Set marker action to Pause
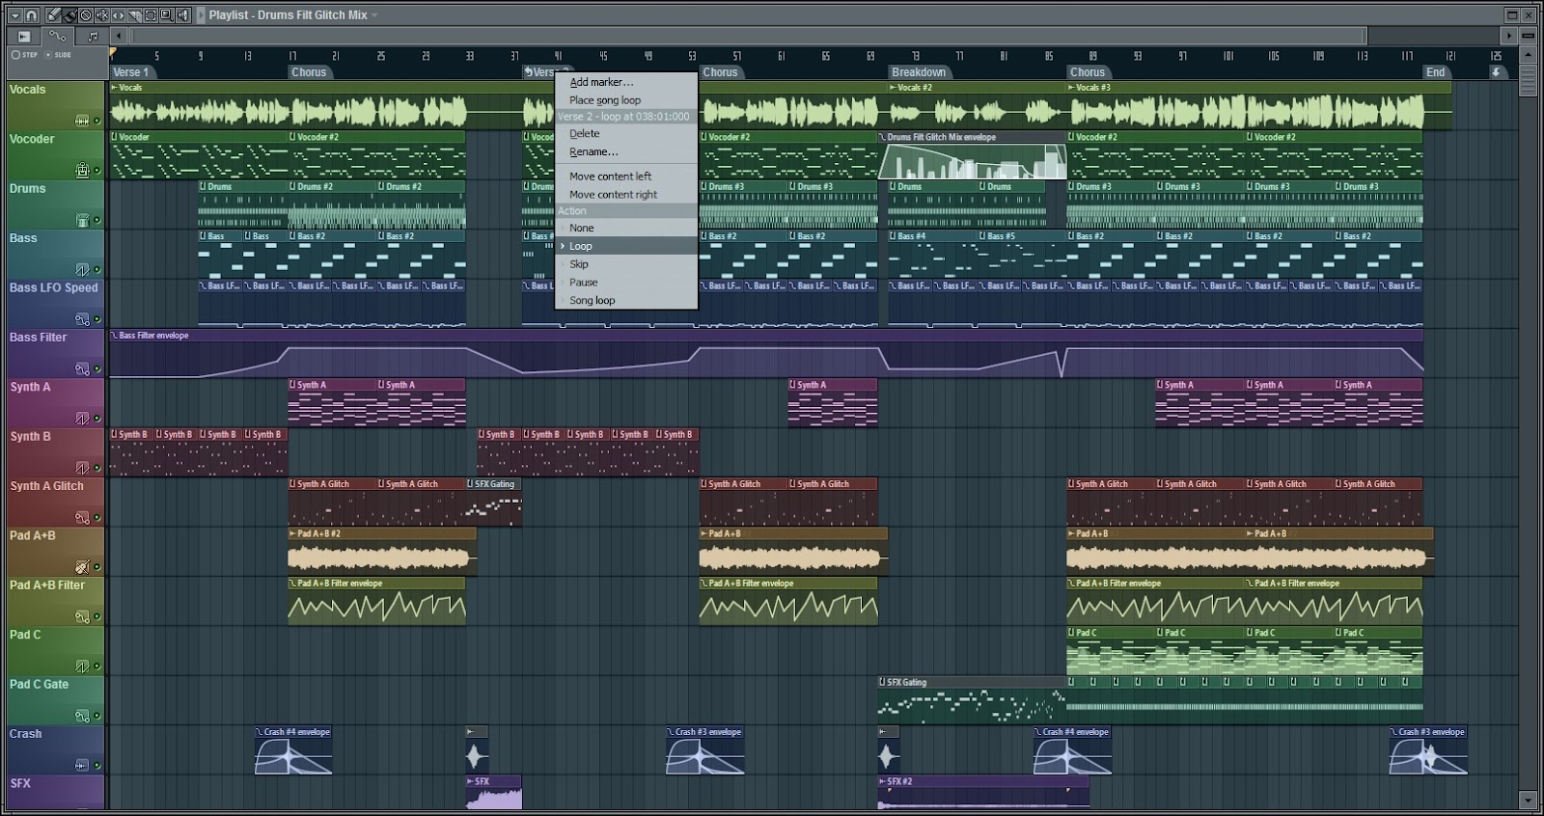 coord(626,283)
